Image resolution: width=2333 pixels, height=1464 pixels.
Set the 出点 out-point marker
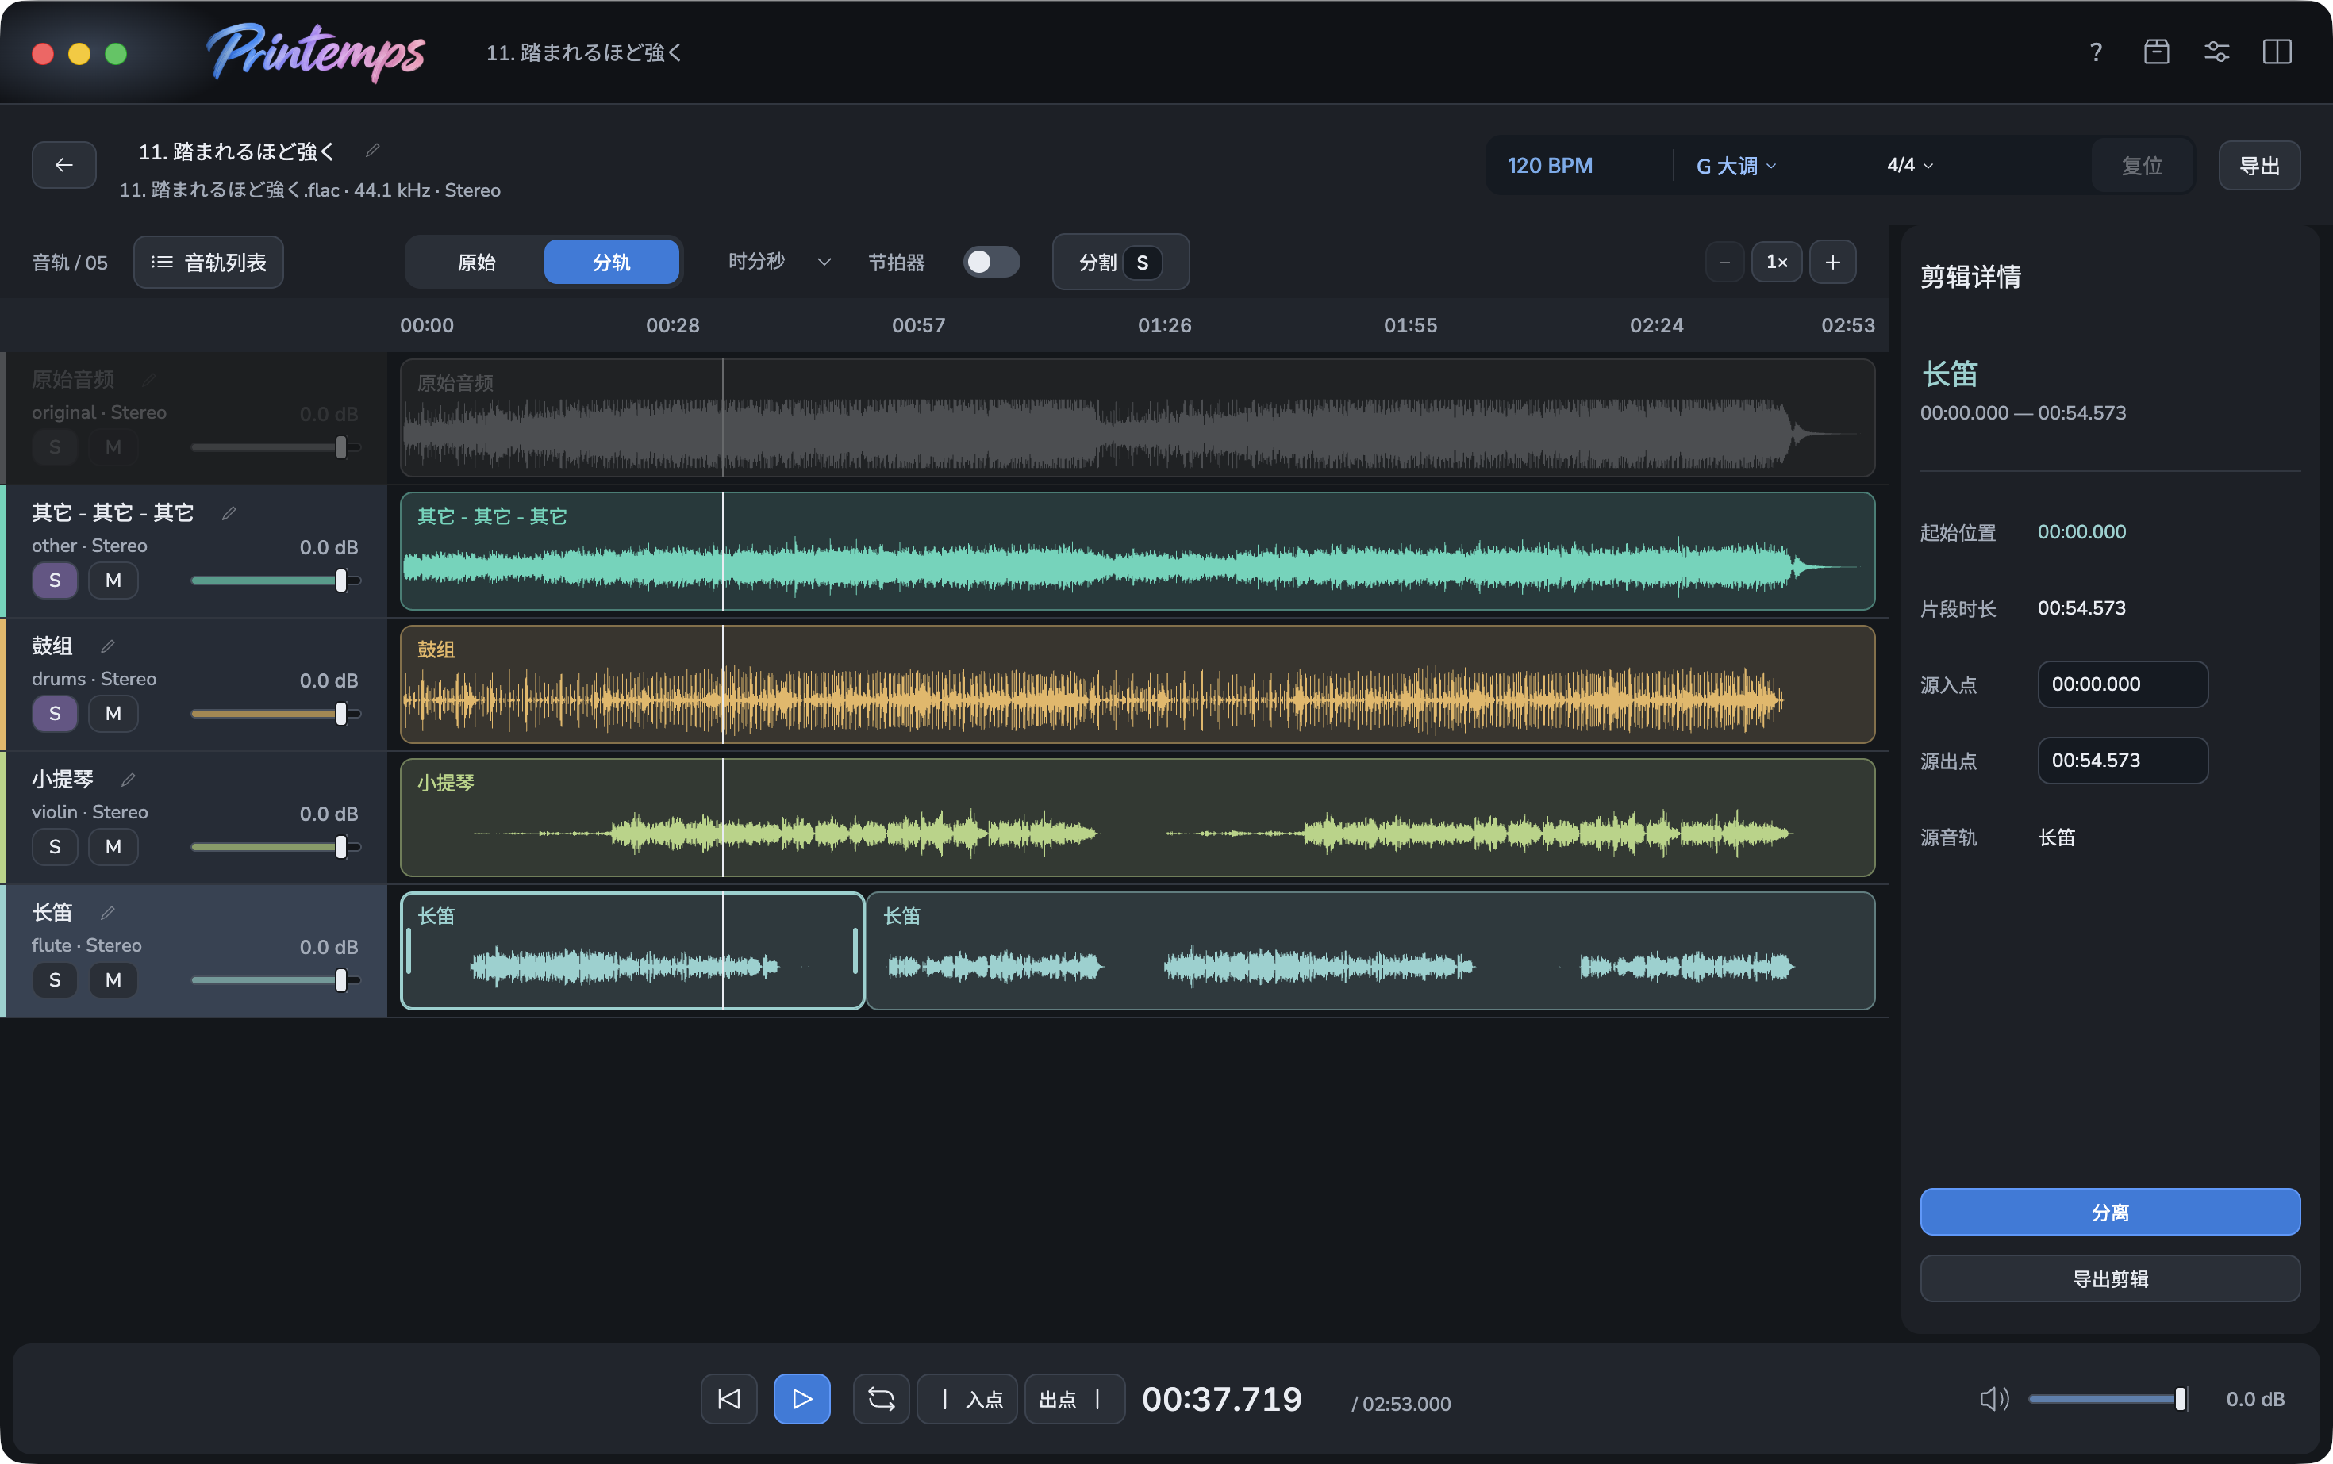click(1074, 1399)
